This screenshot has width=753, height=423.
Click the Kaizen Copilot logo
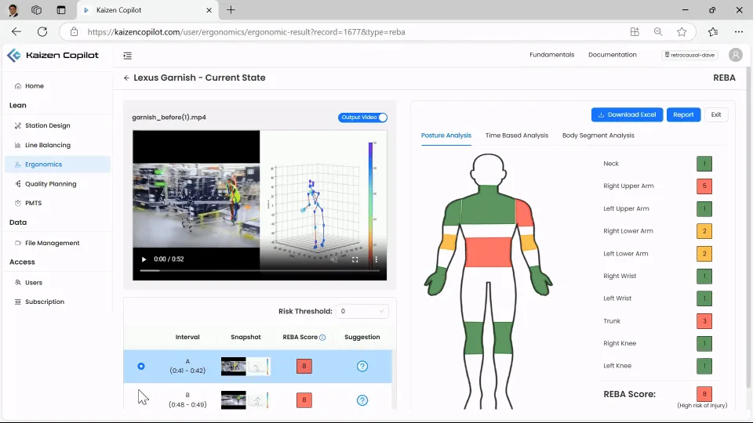coord(53,55)
